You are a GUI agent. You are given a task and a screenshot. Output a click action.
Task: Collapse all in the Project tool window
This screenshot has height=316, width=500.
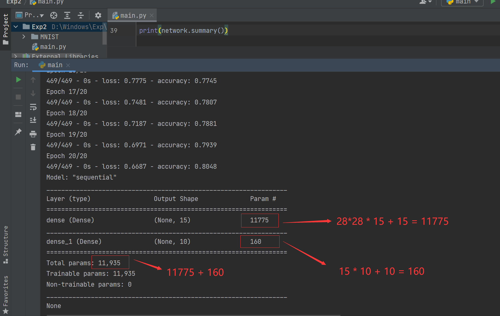[x=81, y=16]
